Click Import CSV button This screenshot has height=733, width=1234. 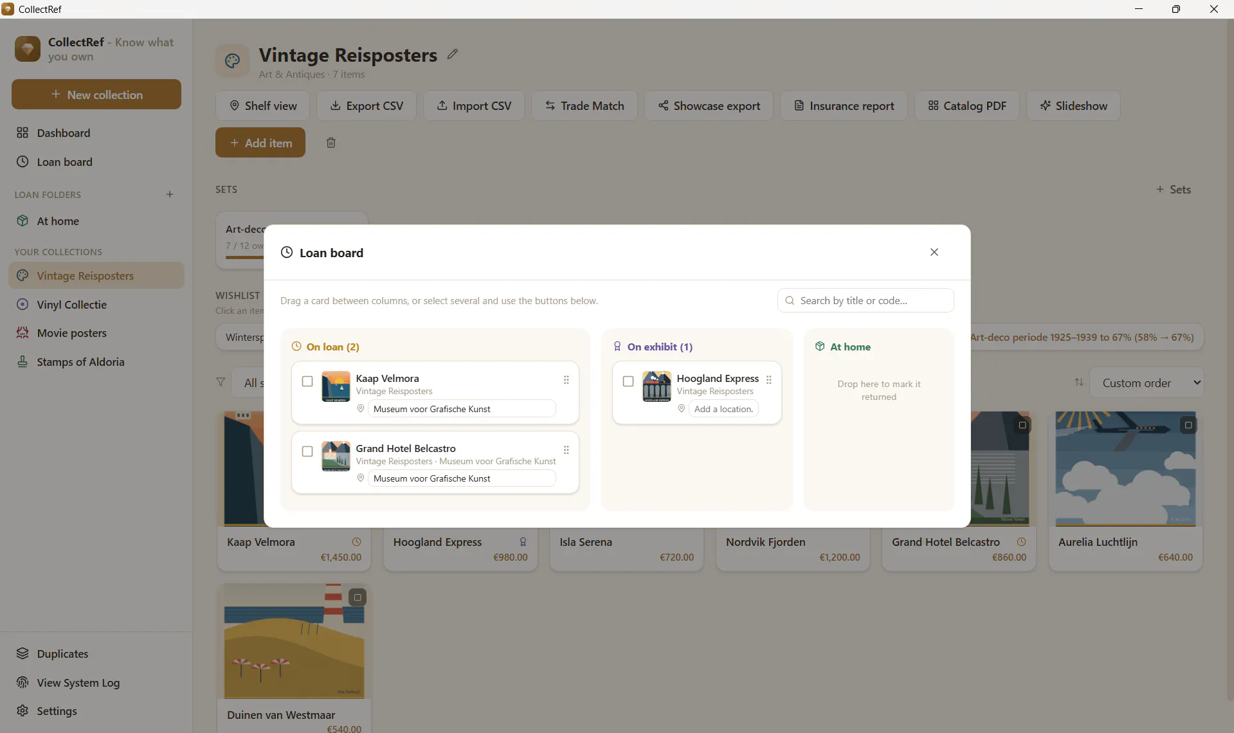(474, 105)
